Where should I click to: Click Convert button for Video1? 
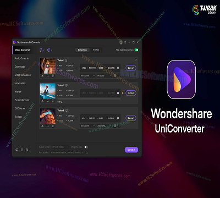(131, 68)
